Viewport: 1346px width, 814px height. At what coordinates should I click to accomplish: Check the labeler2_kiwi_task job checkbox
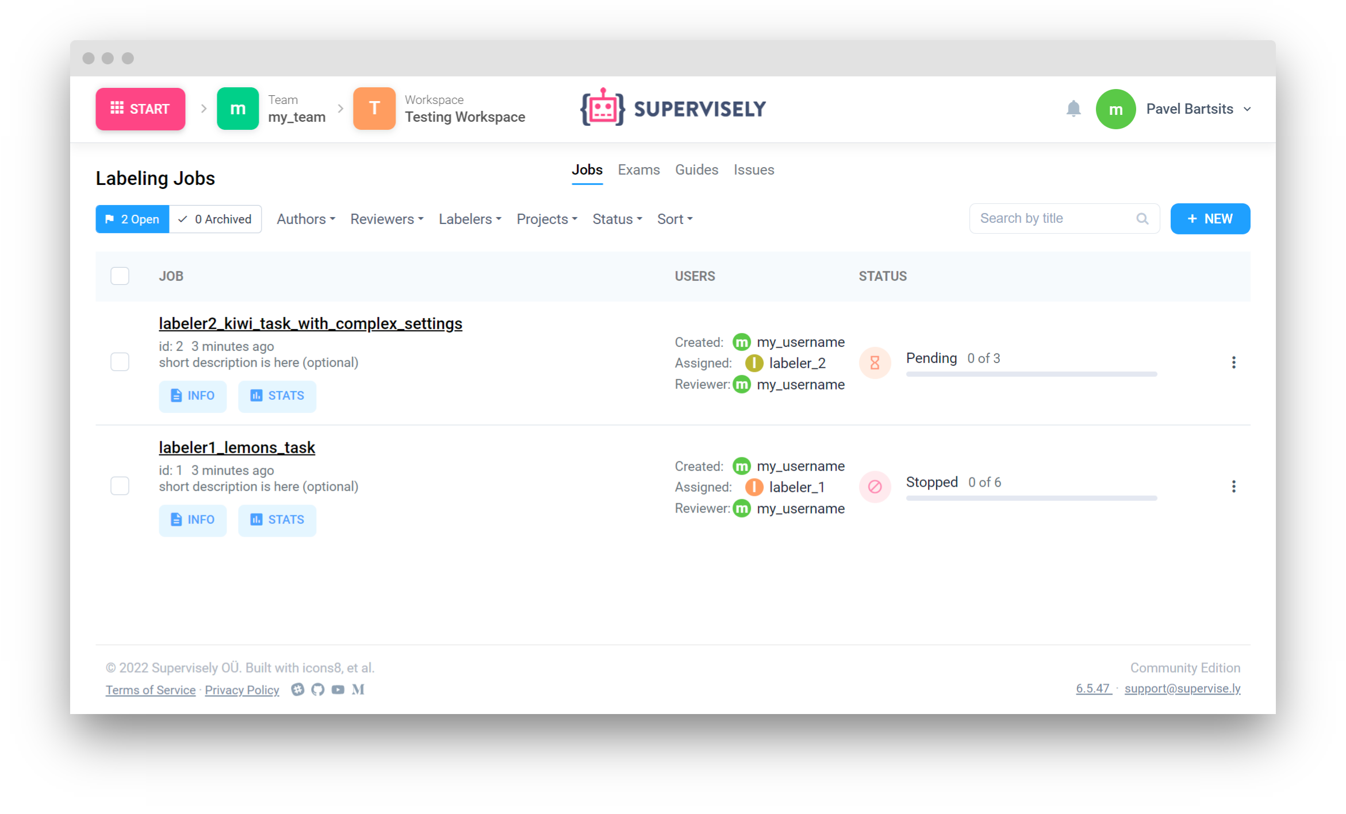click(120, 362)
